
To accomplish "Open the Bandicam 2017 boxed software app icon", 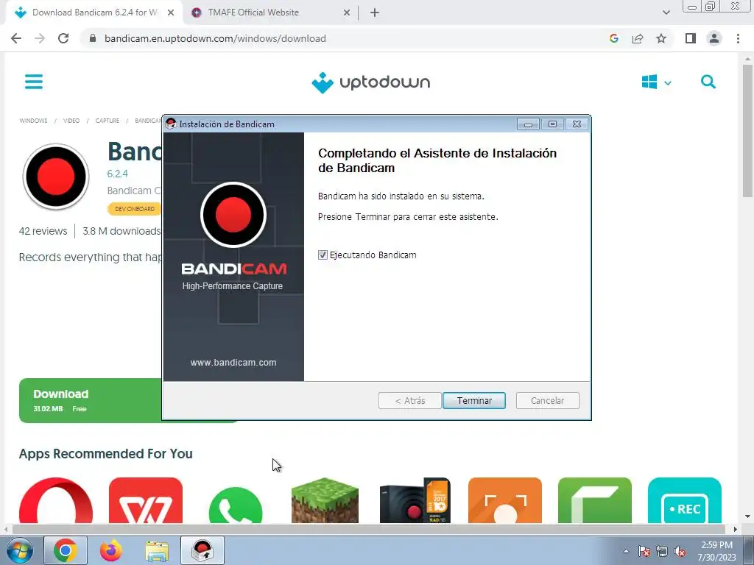I will (415, 500).
